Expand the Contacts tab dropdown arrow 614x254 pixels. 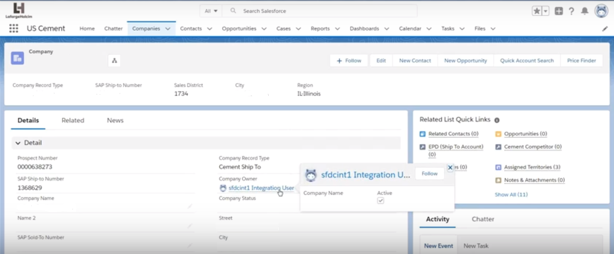210,29
